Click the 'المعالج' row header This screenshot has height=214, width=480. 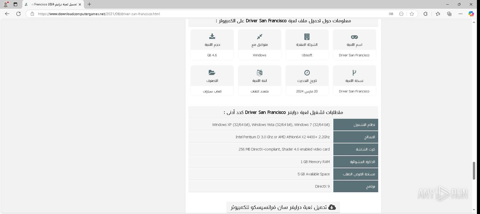click(x=356, y=137)
